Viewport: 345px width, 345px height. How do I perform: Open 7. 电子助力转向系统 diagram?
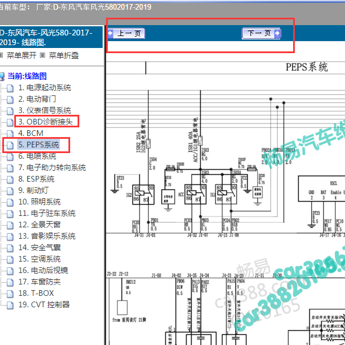tap(52, 167)
